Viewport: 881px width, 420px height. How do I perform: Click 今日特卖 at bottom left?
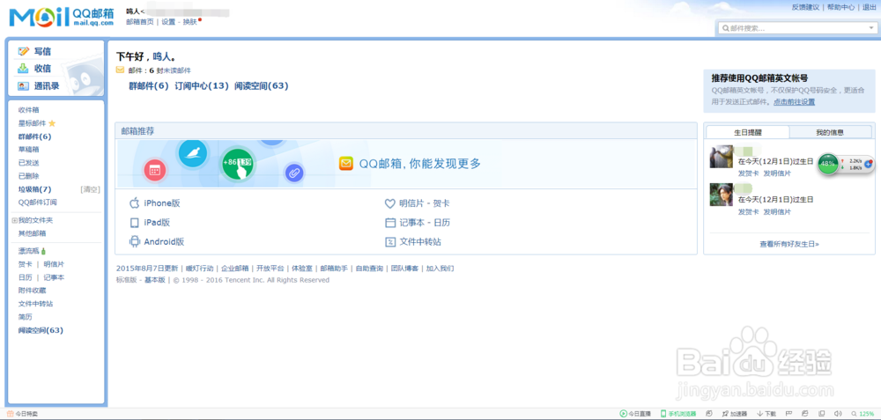coord(23,414)
